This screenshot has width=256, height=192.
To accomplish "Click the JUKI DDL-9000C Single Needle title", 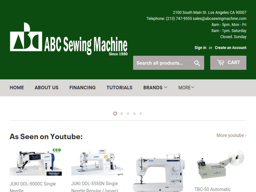I will (x=33, y=187).
